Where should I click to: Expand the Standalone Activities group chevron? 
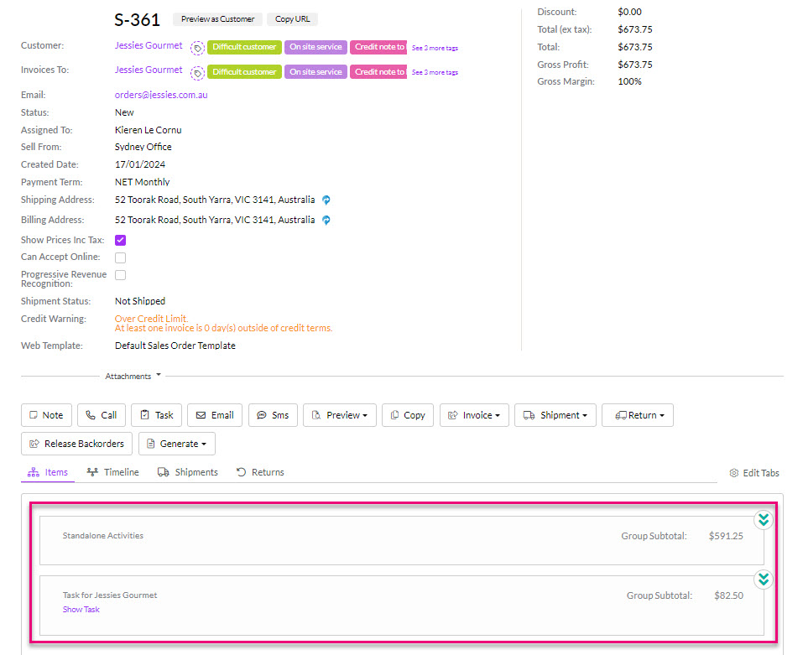(x=763, y=520)
